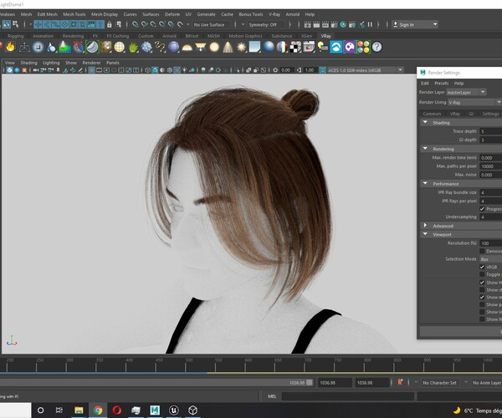Toggle the Progressive checkbox under Performance
Image resolution: width=502 pixels, height=418 pixels.
482,209
